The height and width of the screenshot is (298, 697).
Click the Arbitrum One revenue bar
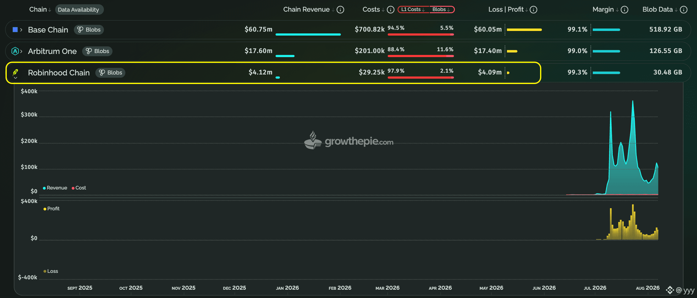point(285,56)
